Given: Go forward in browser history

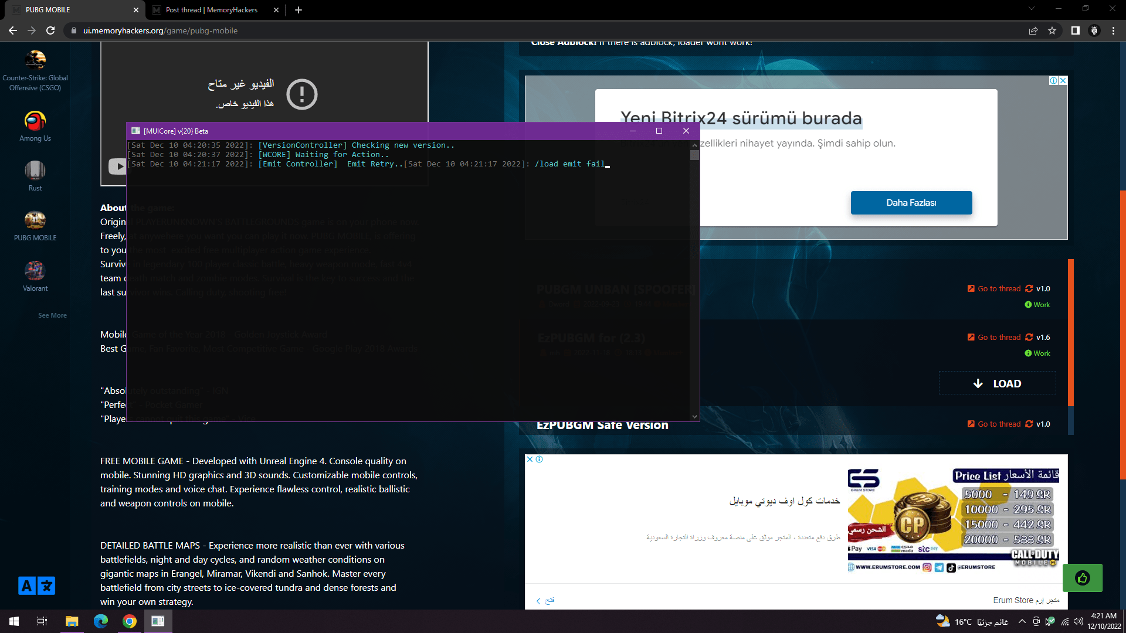Looking at the screenshot, I should 32,30.
